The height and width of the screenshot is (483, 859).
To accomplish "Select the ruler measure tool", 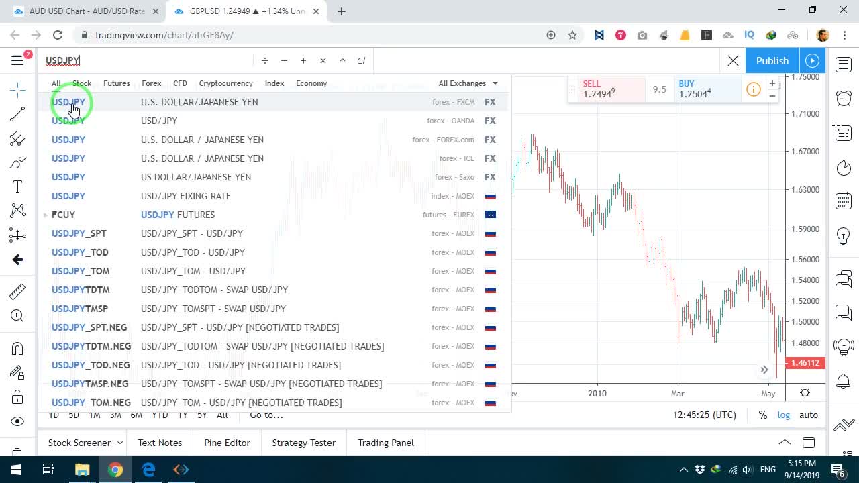I will pyautogui.click(x=17, y=291).
